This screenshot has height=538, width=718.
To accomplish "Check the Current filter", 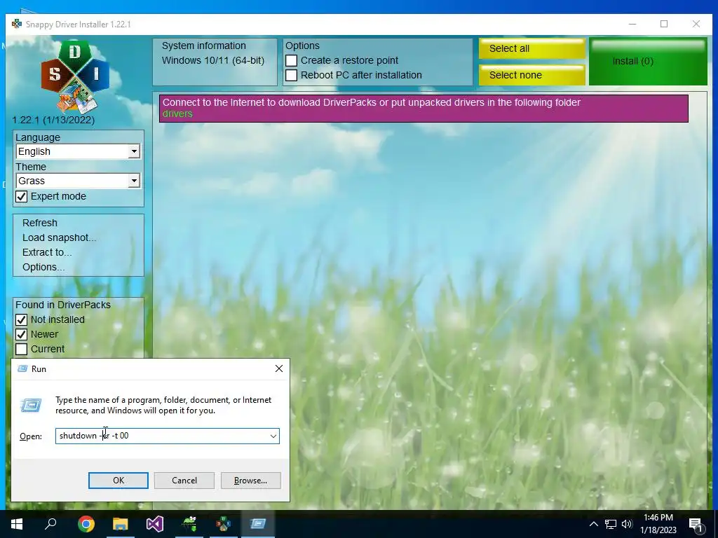I will pyautogui.click(x=22, y=349).
